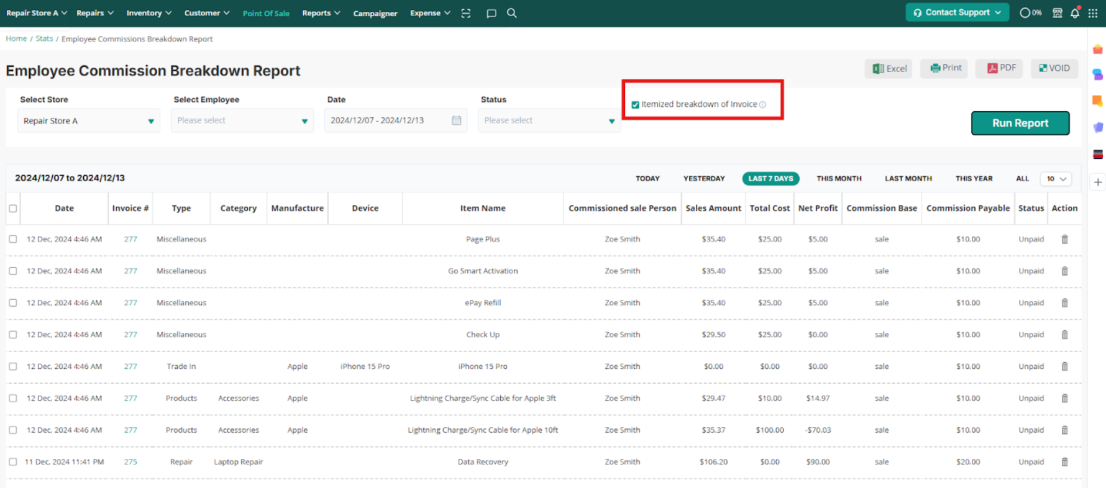Open the chat message icon in navbar
The height and width of the screenshot is (488, 1106).
(x=491, y=13)
